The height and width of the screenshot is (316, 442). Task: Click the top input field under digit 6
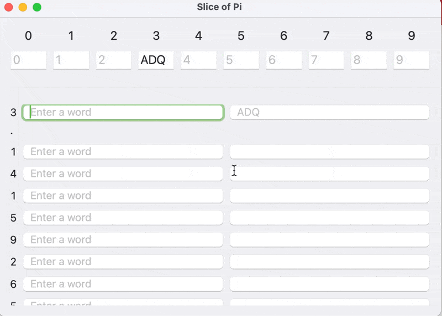click(x=283, y=60)
